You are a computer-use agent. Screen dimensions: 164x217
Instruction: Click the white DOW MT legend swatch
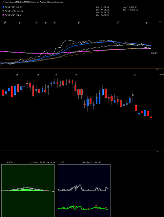coord(3,12)
